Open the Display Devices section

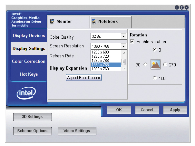click(x=29, y=35)
